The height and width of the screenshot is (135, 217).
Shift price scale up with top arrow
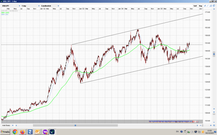214,9
